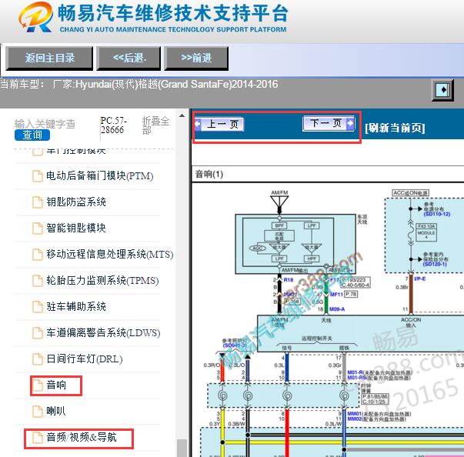
Task: Click the 查询 search button
Action: click(x=32, y=135)
